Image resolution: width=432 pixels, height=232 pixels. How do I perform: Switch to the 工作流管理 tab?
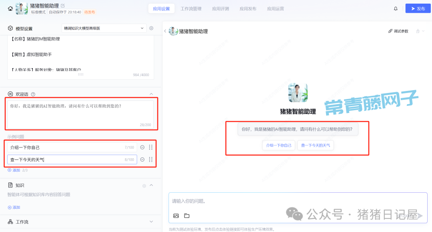point(191,8)
